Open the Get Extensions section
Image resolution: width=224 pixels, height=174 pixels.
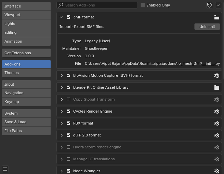click(26, 53)
